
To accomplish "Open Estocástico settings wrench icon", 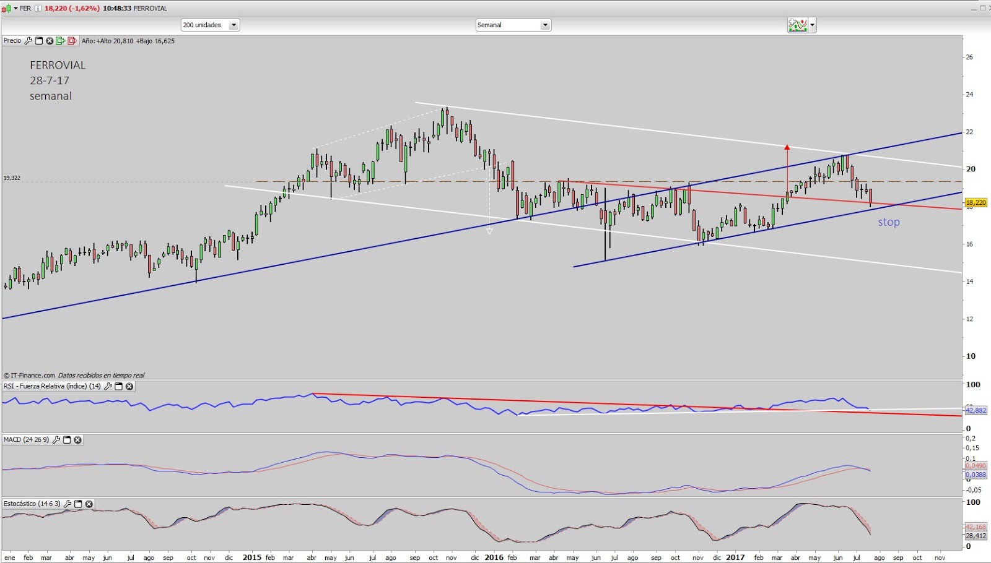I will pyautogui.click(x=68, y=504).
